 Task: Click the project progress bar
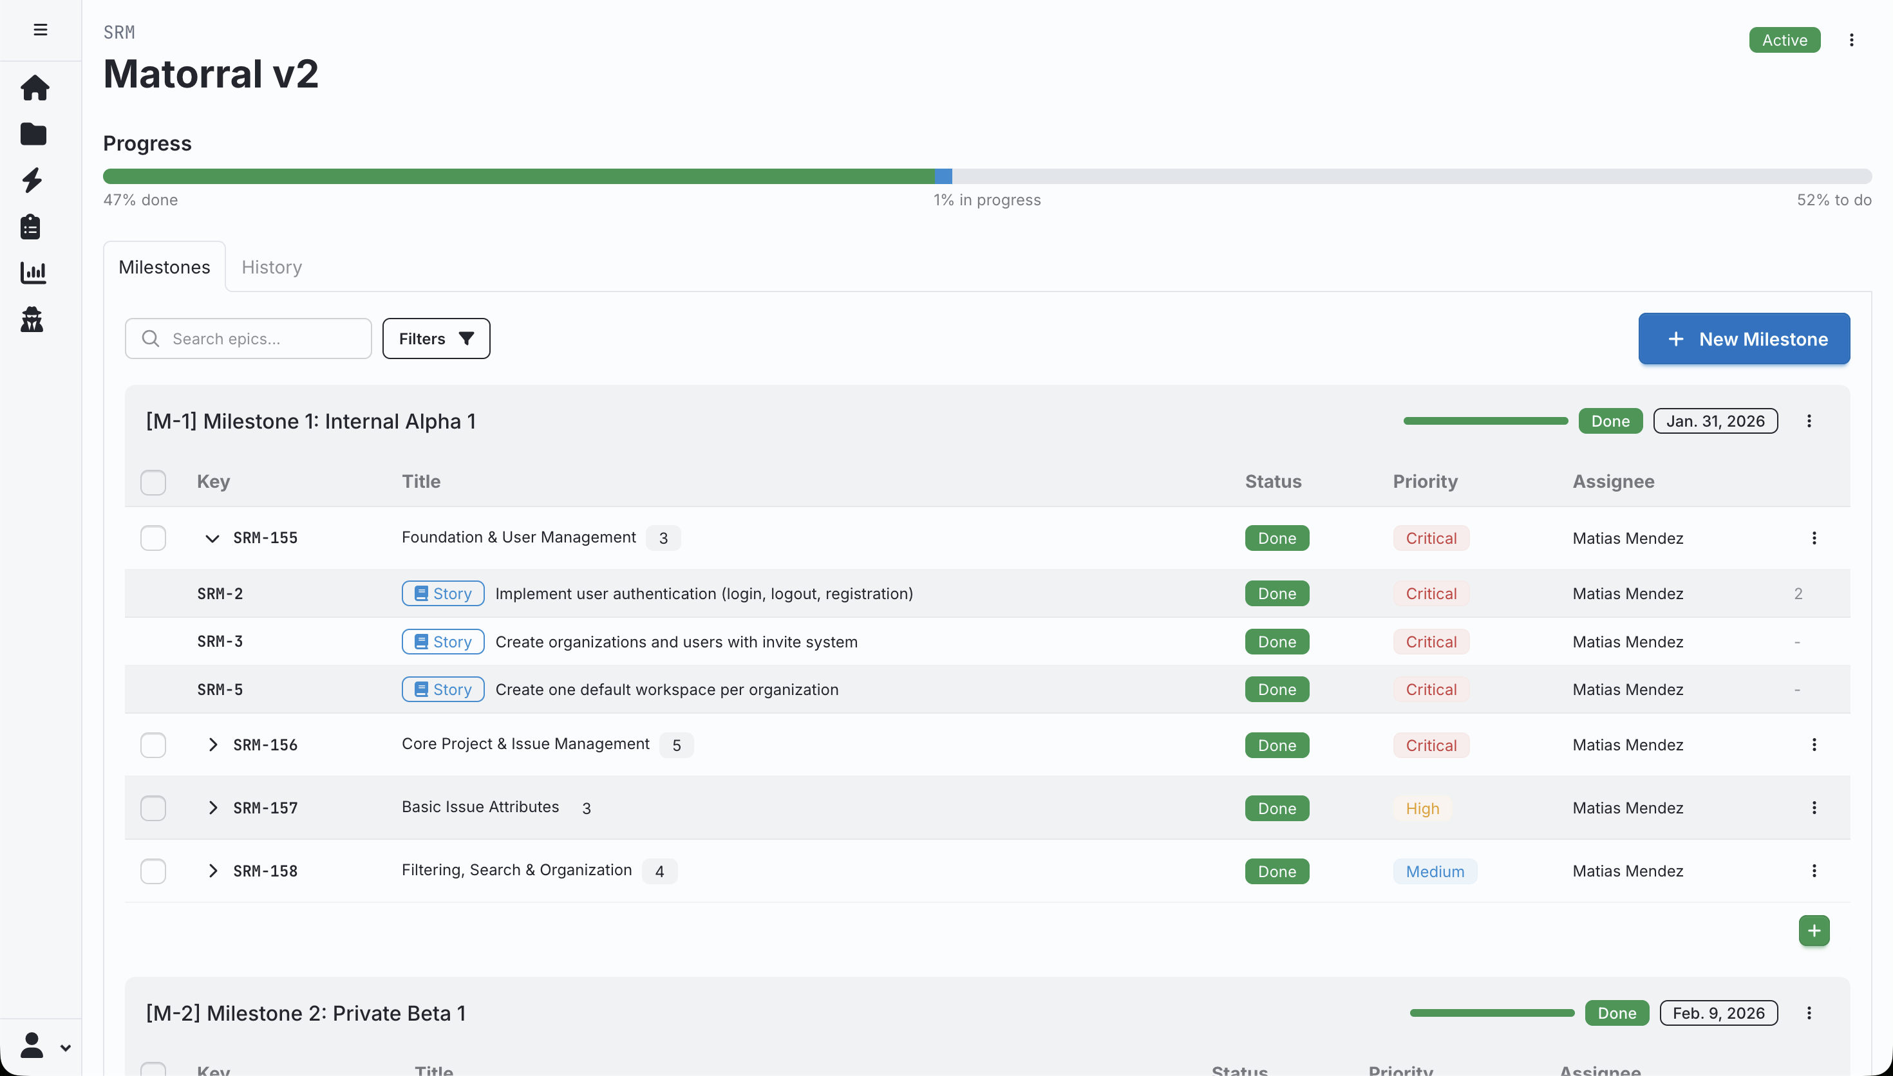[x=987, y=176]
